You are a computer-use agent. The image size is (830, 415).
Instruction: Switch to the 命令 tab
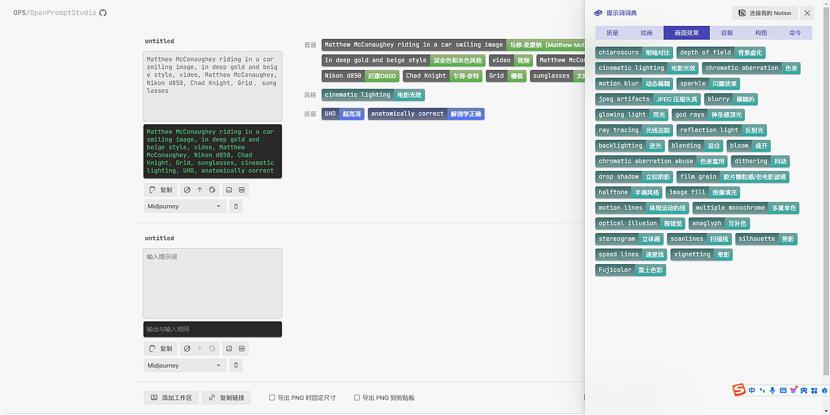click(x=795, y=33)
